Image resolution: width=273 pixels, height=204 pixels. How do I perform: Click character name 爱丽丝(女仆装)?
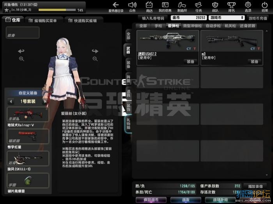click(74, 113)
